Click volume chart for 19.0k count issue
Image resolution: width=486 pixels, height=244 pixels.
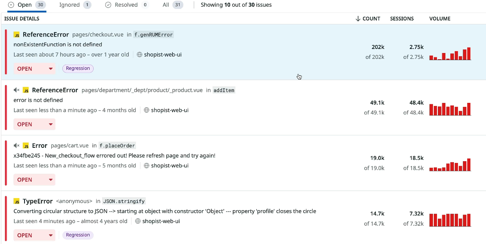450,164
